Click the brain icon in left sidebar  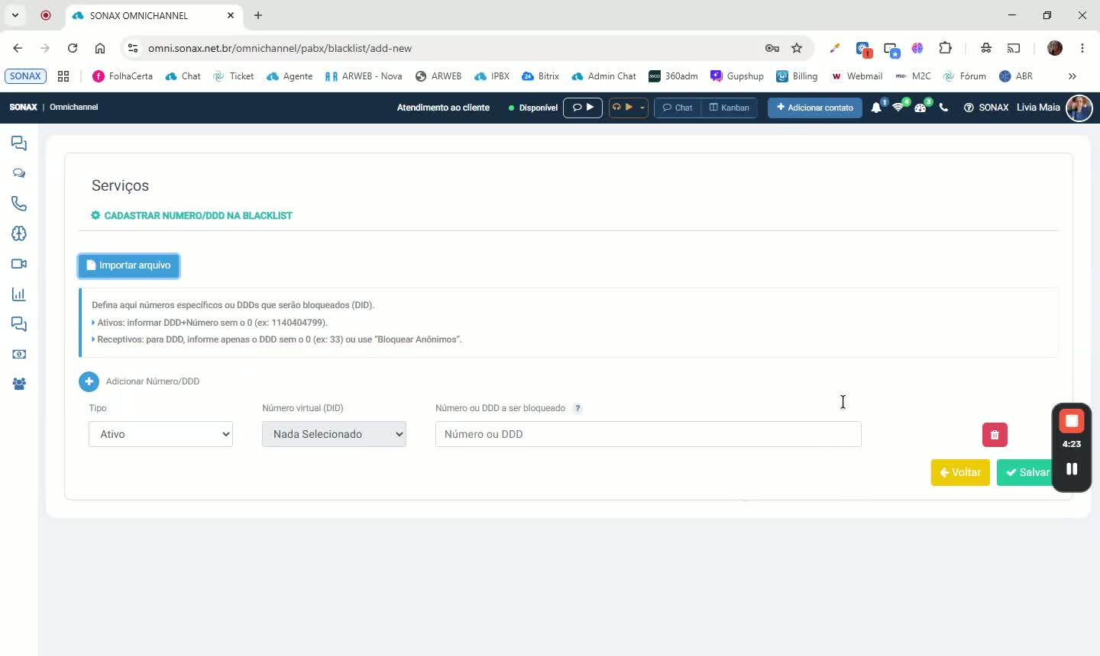tap(19, 234)
